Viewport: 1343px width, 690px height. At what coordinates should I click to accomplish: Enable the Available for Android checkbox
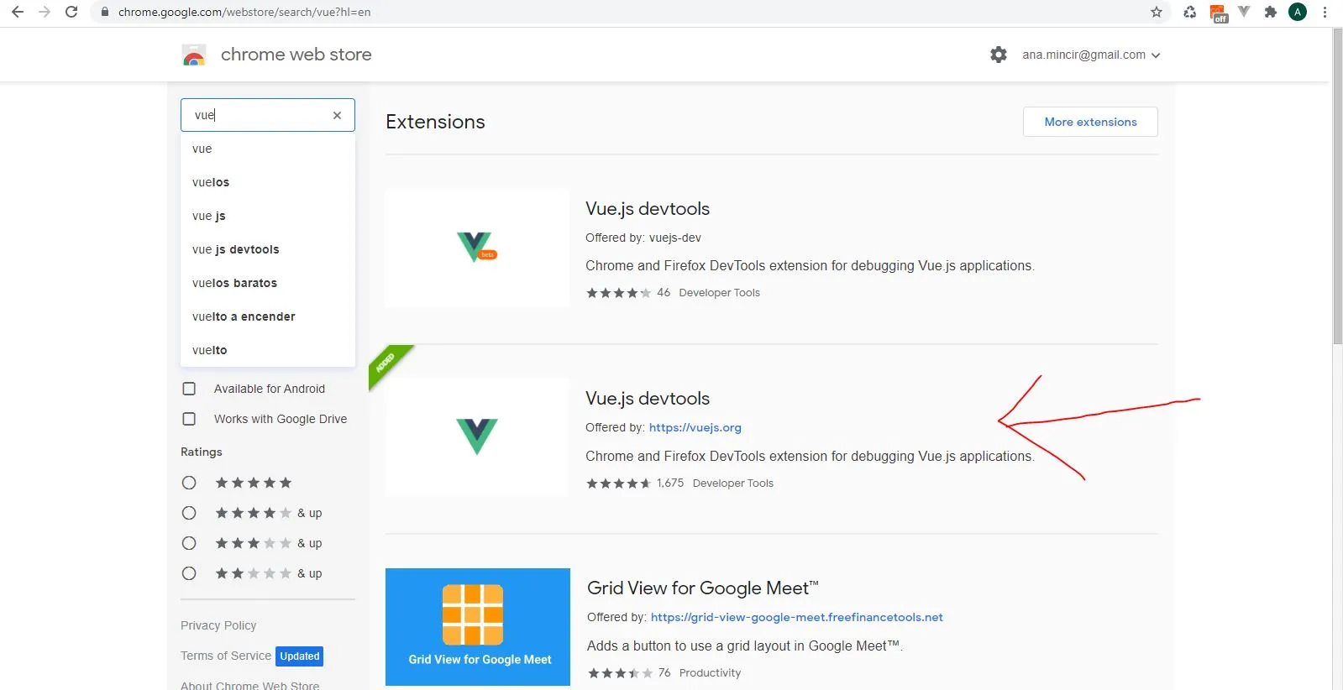coord(189,389)
